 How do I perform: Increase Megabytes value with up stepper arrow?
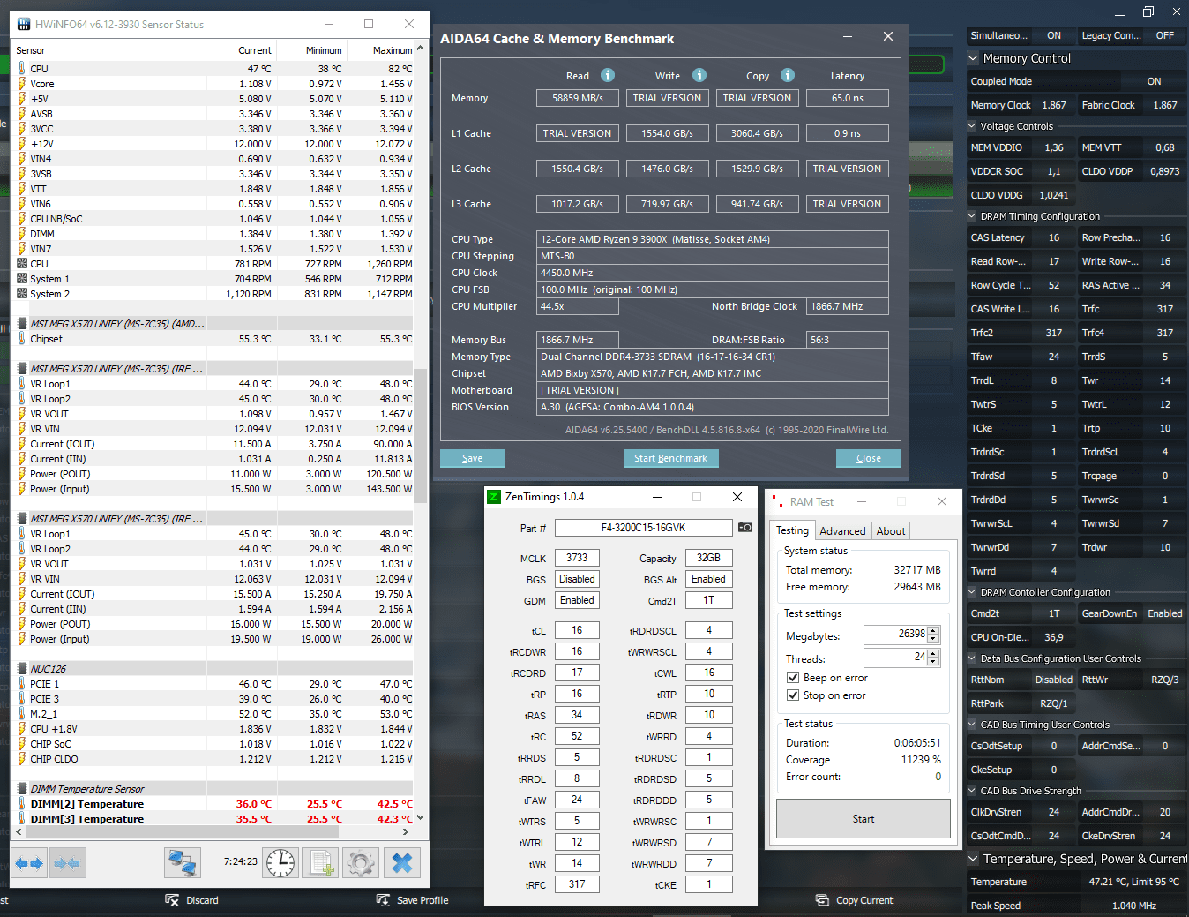[934, 630]
